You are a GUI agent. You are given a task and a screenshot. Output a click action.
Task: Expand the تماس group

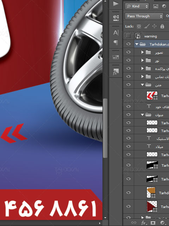click(x=142, y=76)
